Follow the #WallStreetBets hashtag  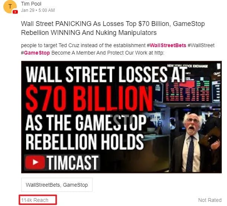tap(166, 45)
